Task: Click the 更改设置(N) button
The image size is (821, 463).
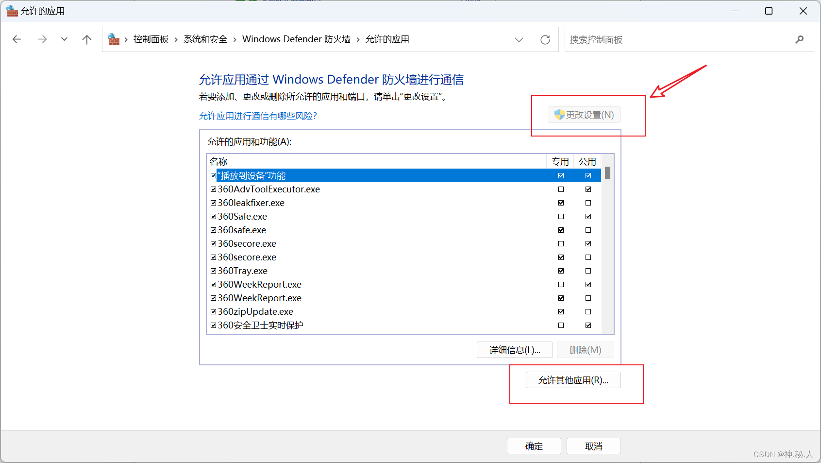Action: pos(584,115)
